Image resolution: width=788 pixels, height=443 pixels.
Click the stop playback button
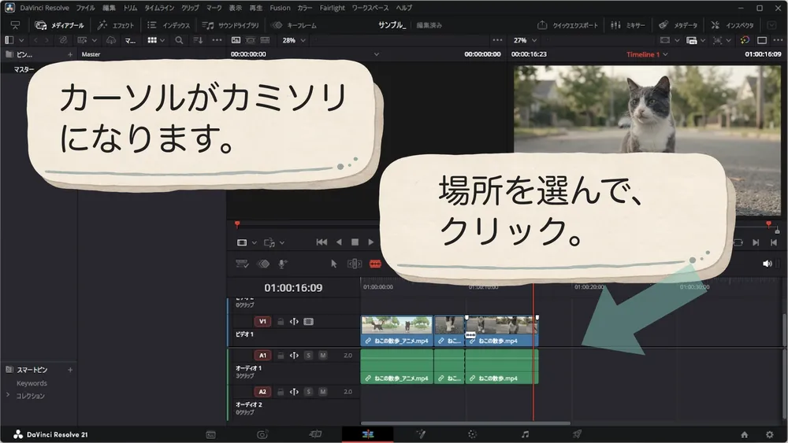click(355, 242)
